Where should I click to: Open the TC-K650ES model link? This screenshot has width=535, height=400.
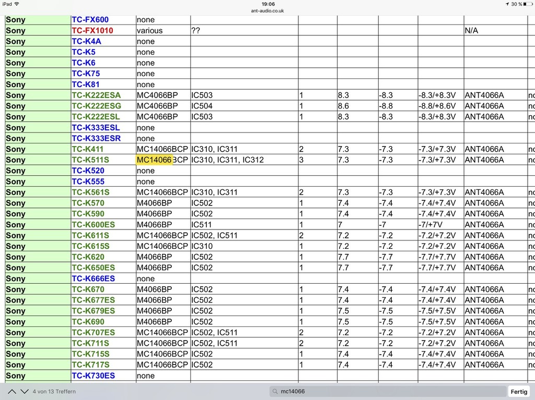tap(93, 268)
